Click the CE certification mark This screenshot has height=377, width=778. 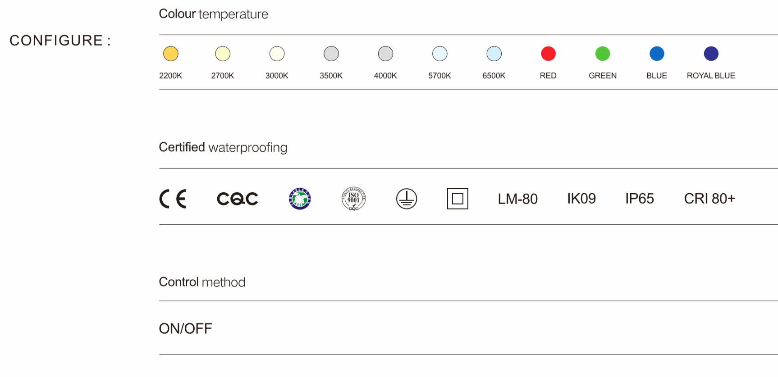(173, 199)
